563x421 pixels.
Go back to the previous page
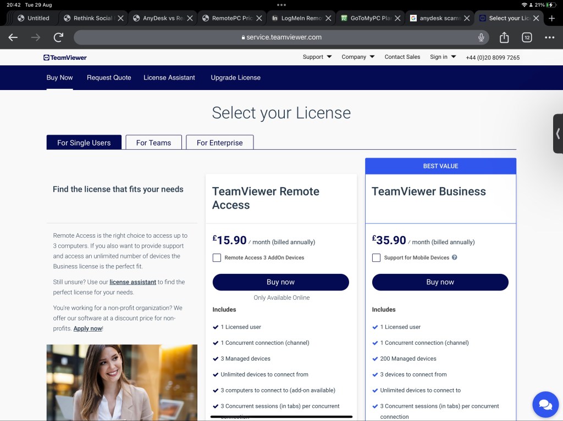click(13, 37)
